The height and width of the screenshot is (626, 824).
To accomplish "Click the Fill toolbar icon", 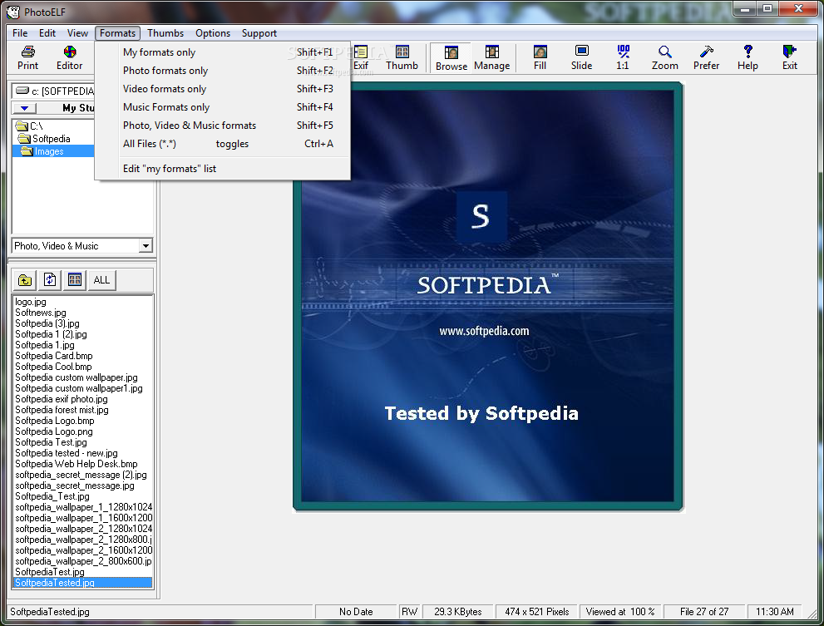I will point(540,57).
